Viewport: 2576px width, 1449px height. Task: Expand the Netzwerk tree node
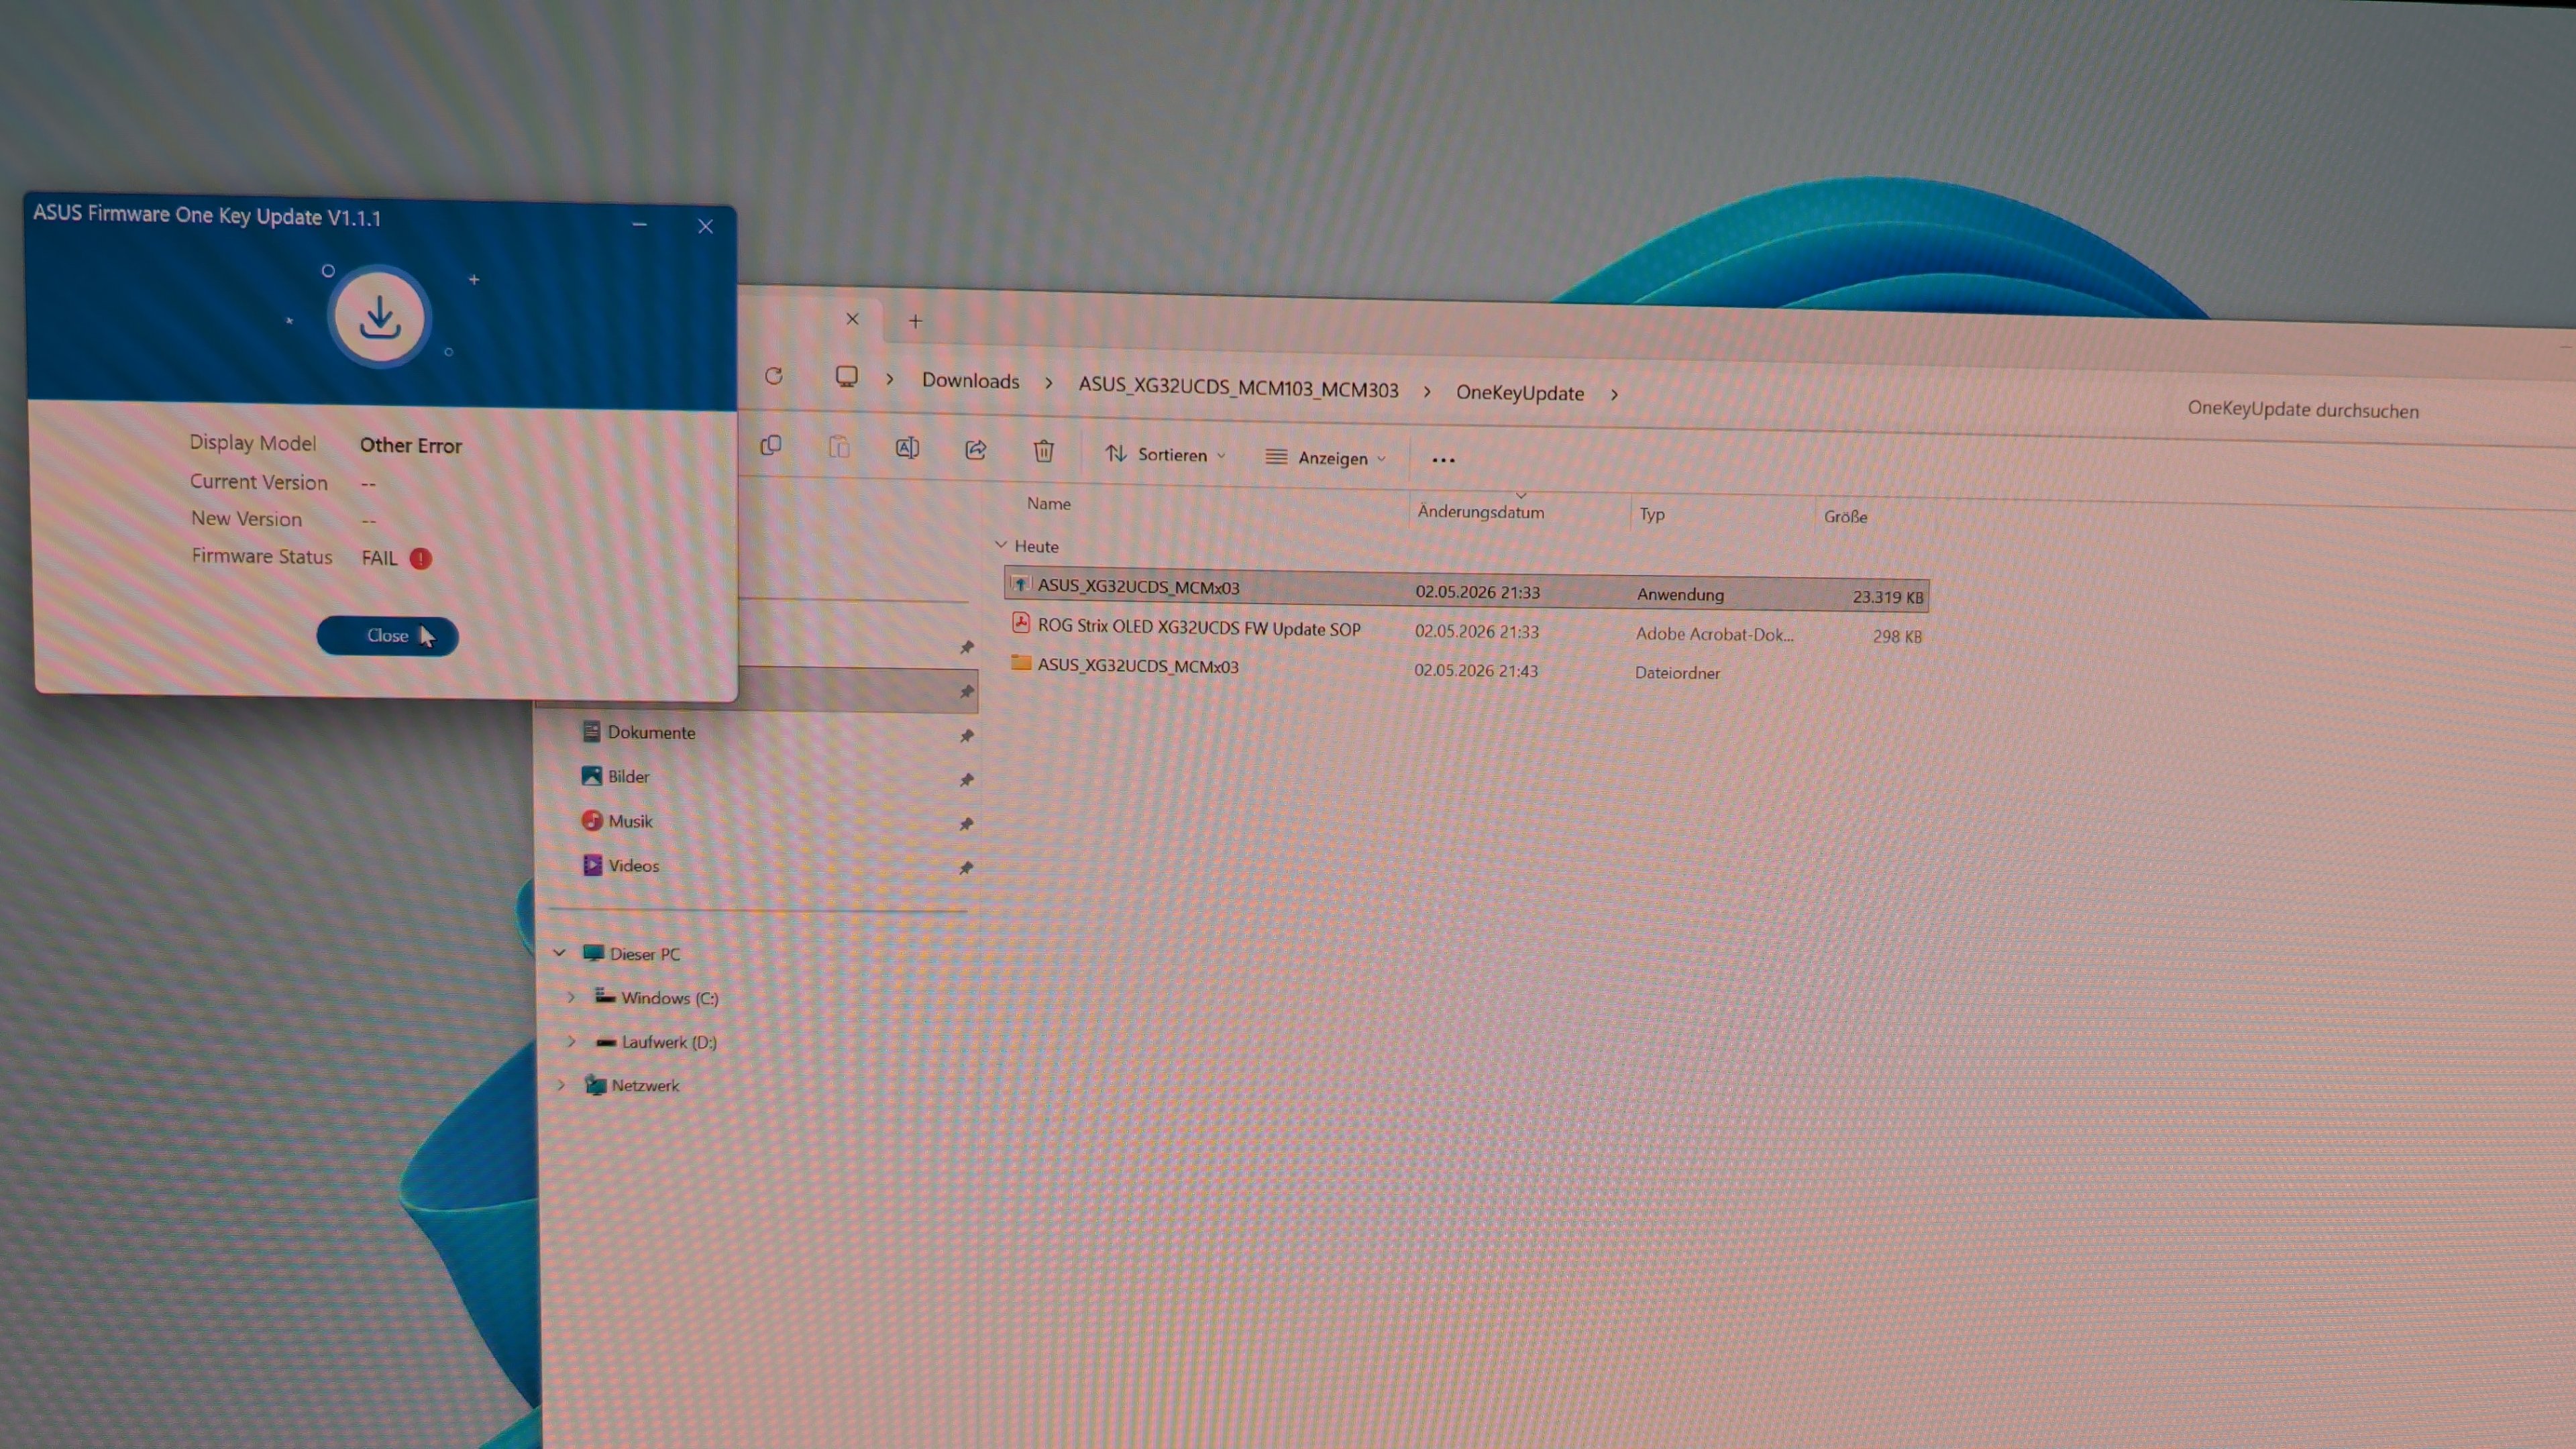(x=561, y=1084)
